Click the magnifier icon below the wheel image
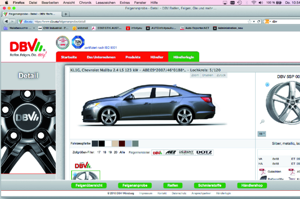Viewport: 300px width, 199px height. coord(262,121)
